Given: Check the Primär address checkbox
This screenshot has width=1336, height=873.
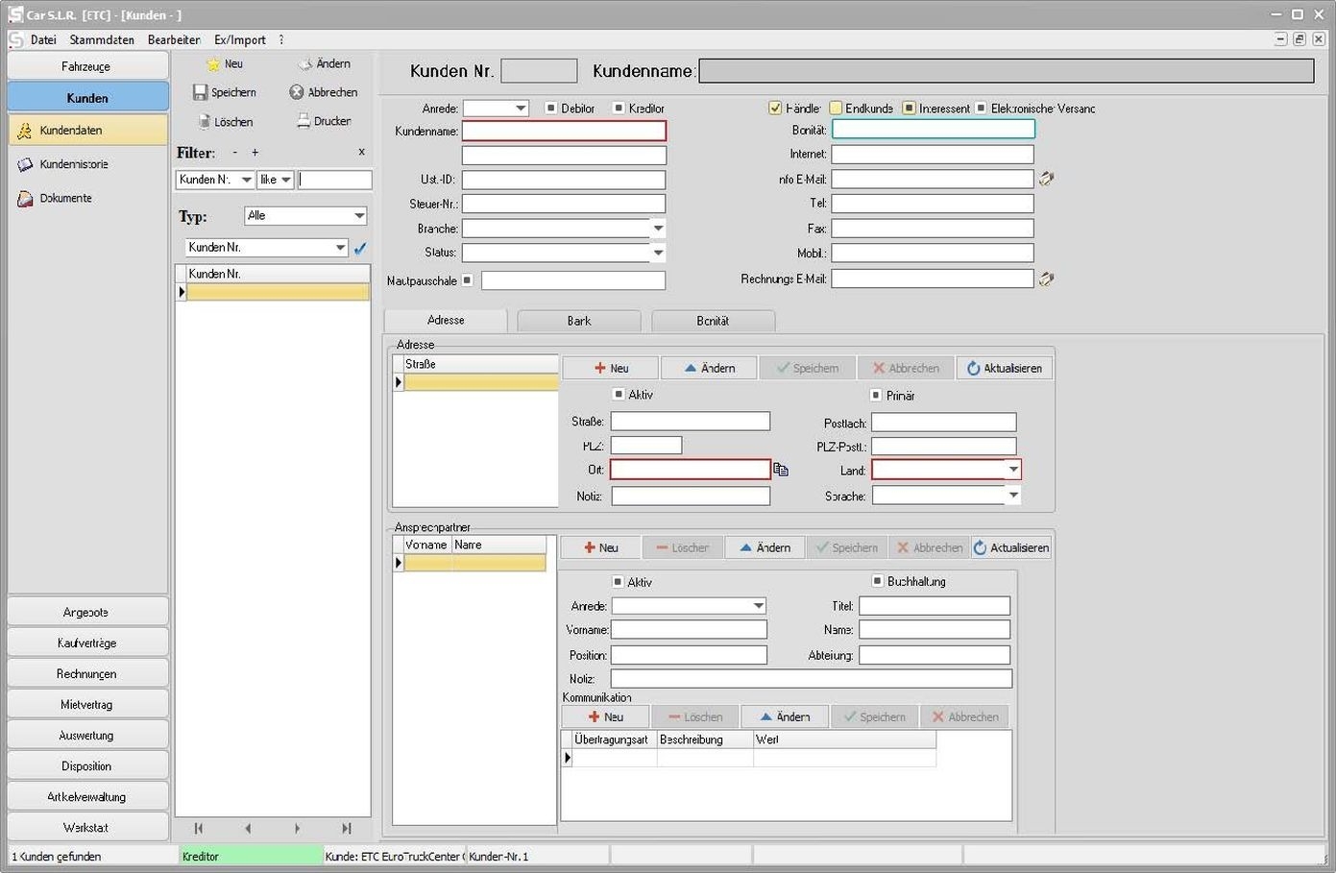Looking at the screenshot, I should (875, 395).
